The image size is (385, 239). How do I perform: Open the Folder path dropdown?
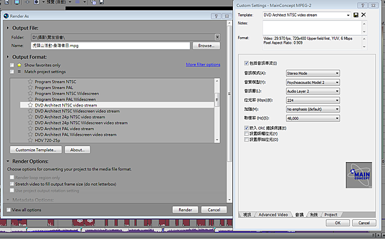(218, 37)
